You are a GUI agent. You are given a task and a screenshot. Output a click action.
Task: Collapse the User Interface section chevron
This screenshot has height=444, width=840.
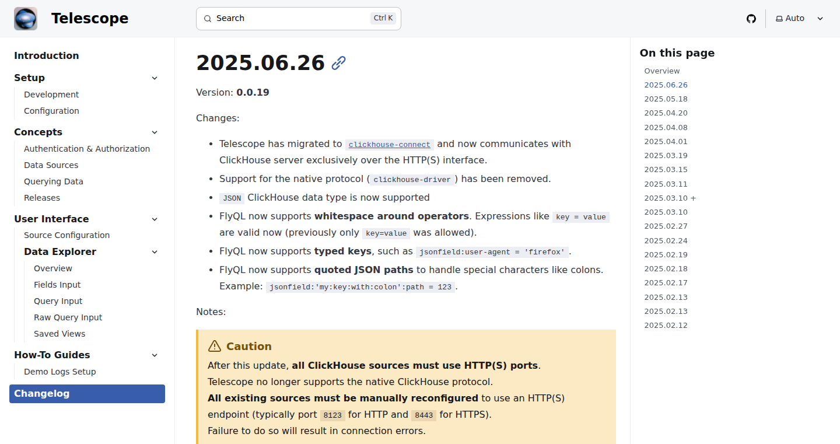pos(155,219)
